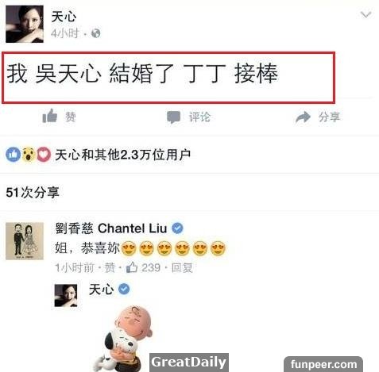The width and height of the screenshot is (379, 372).
Task: Tap the 分享 share arrow icon
Action: [x=303, y=117]
